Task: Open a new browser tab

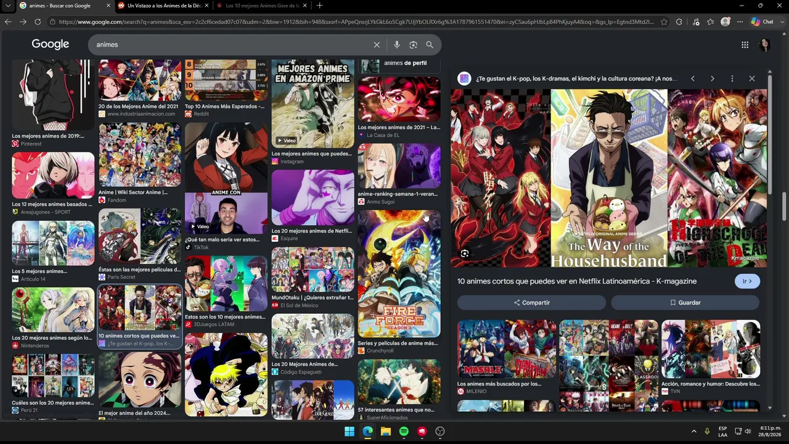Action: (319, 6)
